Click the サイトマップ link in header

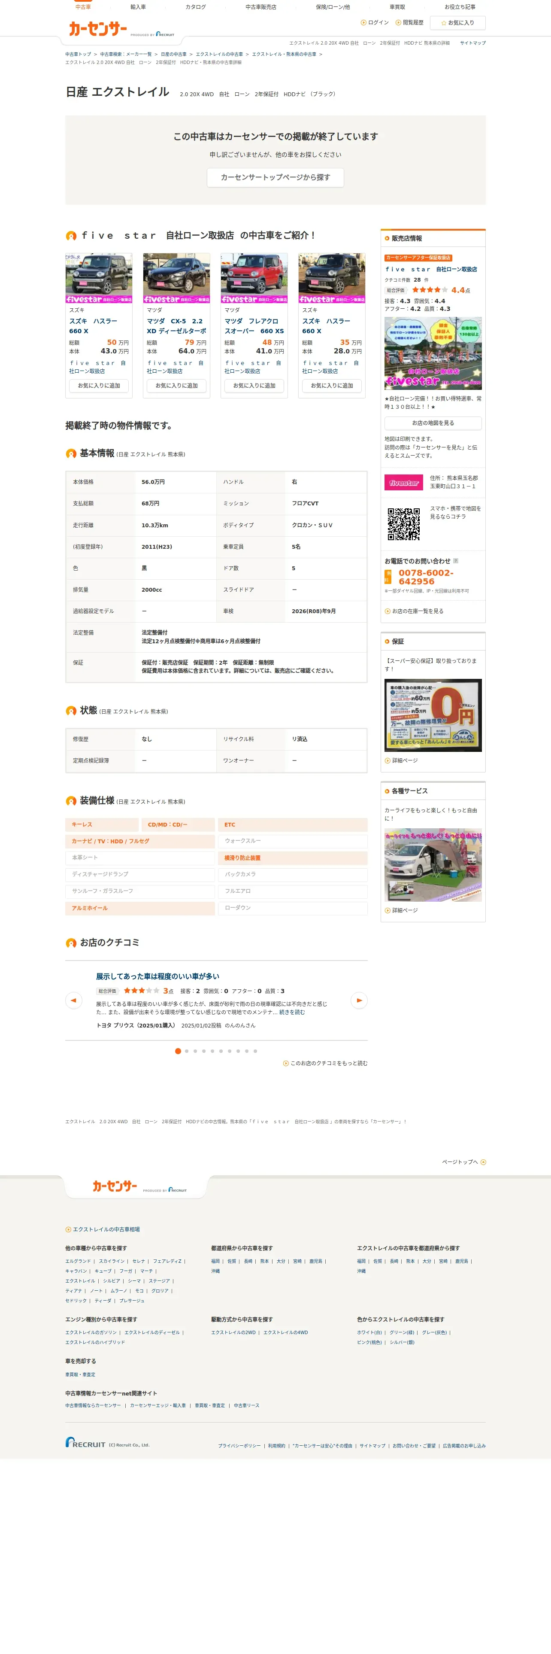coord(473,43)
